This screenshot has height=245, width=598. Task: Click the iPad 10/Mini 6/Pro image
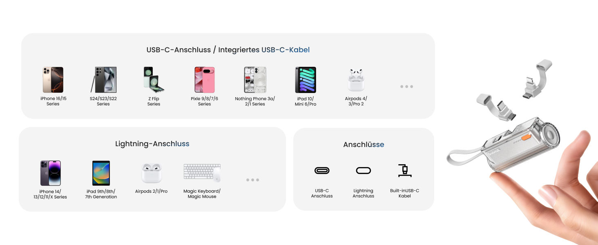(x=306, y=80)
